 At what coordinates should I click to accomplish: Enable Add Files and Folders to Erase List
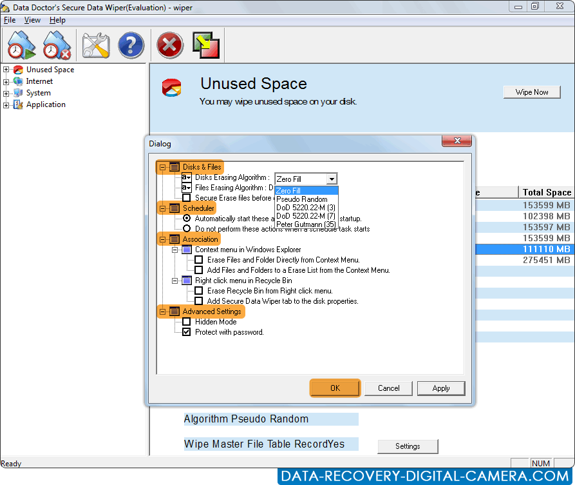point(199,270)
